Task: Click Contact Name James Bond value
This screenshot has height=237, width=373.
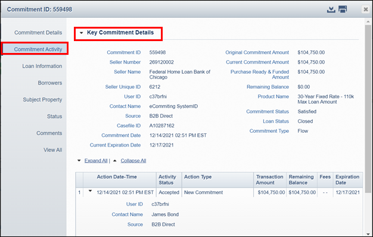Action: (165, 214)
